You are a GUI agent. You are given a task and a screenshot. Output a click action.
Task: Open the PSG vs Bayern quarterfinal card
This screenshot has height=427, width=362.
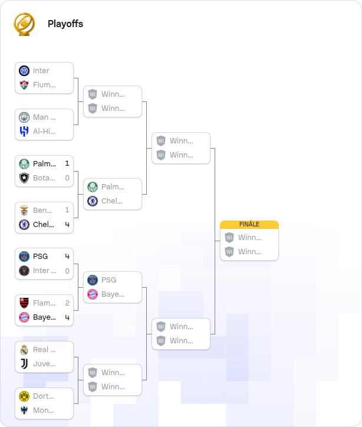113,287
